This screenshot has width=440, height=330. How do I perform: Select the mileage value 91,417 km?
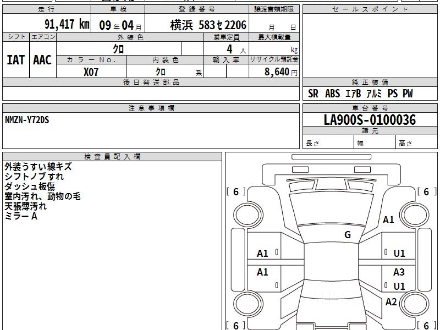coord(67,25)
